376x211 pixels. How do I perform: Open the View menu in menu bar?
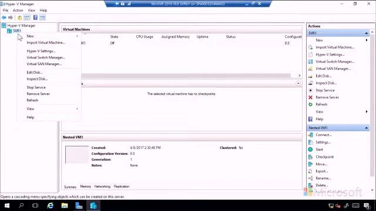pyautogui.click(x=31, y=11)
